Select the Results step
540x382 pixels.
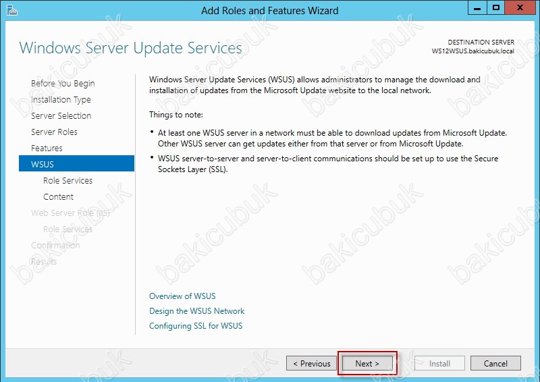coord(44,261)
